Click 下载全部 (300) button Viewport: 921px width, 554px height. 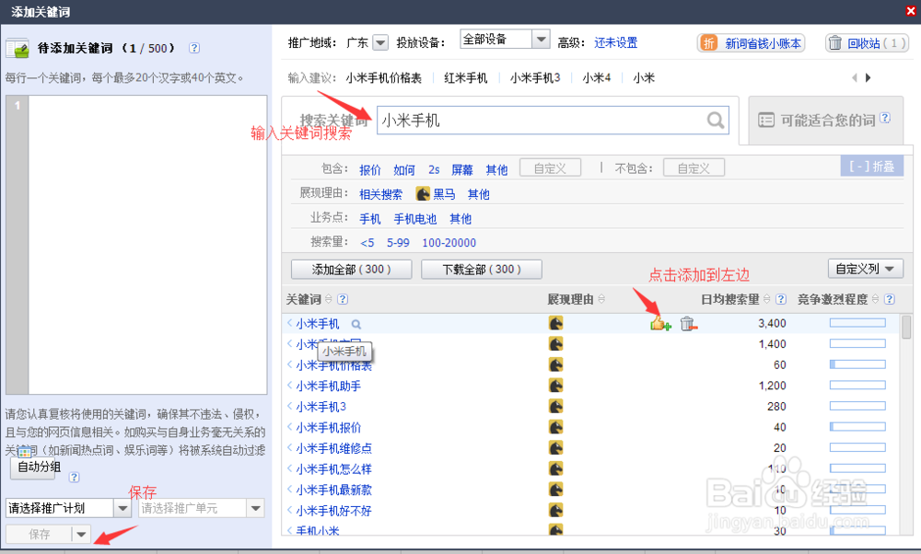click(482, 270)
